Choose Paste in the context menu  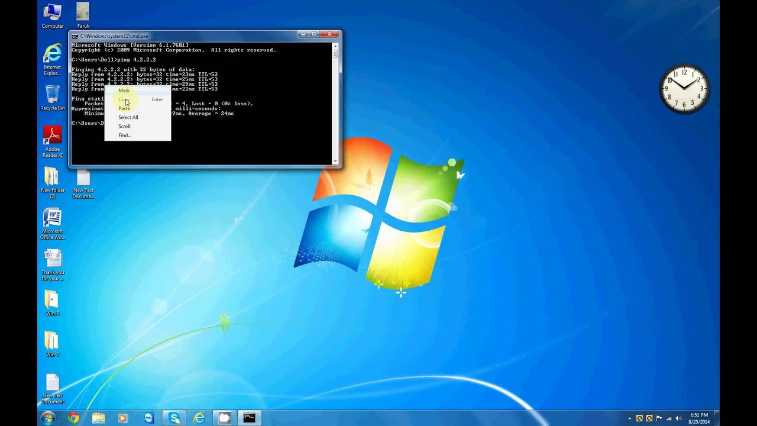click(138, 108)
